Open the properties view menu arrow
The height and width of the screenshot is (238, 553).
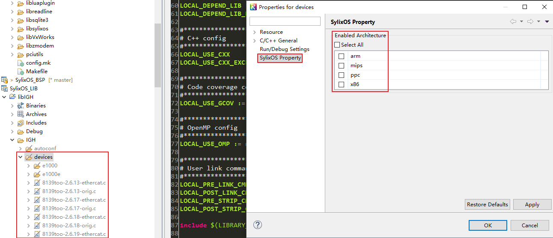point(547,21)
